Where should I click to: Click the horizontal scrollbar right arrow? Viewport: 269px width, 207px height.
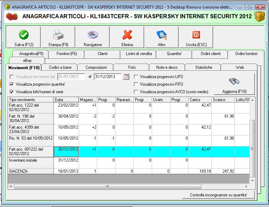tap(247, 186)
